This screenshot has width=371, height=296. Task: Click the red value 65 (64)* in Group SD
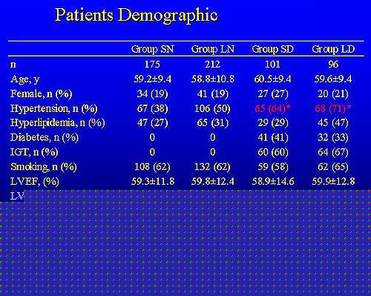click(272, 108)
